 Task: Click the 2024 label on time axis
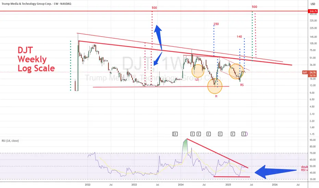181,185
